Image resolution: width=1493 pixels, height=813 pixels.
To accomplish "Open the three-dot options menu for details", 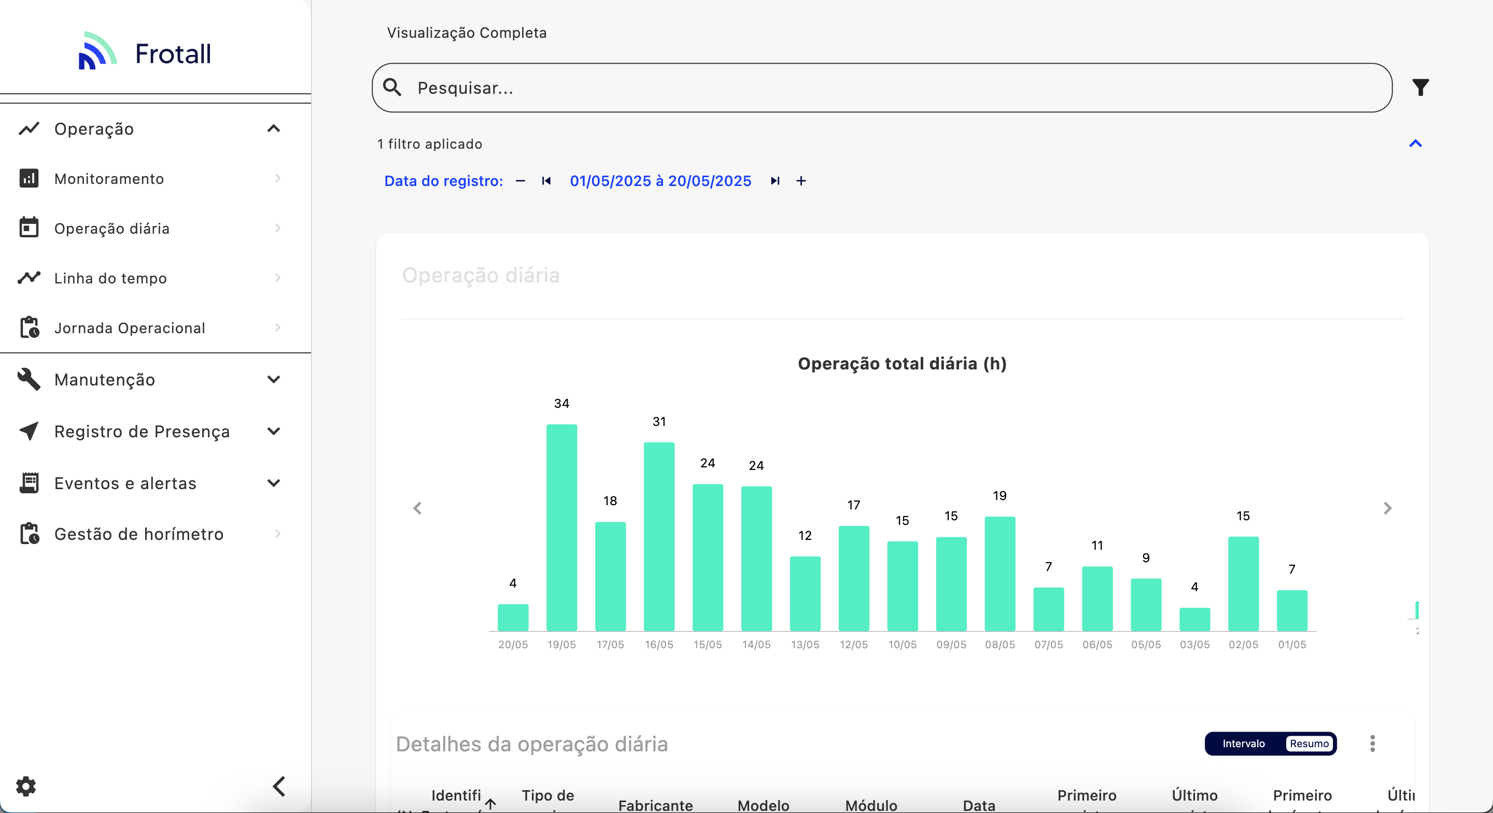I will point(1372,744).
